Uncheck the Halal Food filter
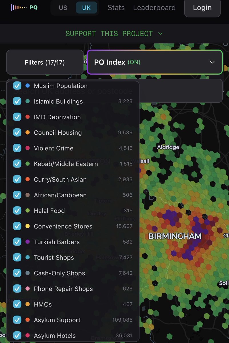Screen dimensions: 229x343 [17, 211]
